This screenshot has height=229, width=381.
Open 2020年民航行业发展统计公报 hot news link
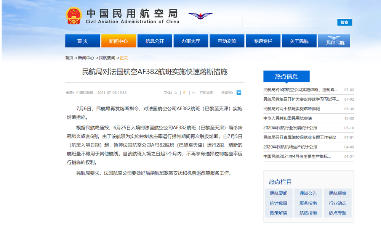click(x=290, y=128)
